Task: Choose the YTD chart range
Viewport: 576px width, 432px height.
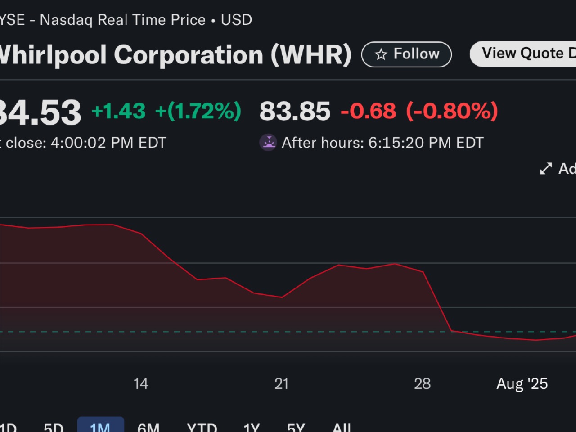Action: coord(202,427)
